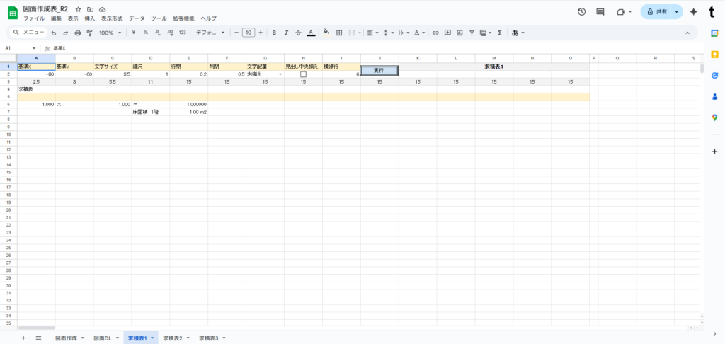
Task: Open horizontal align dropdown
Action: [x=372, y=33]
